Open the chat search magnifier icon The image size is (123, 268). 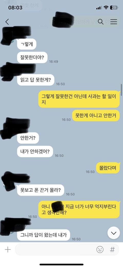100,22
